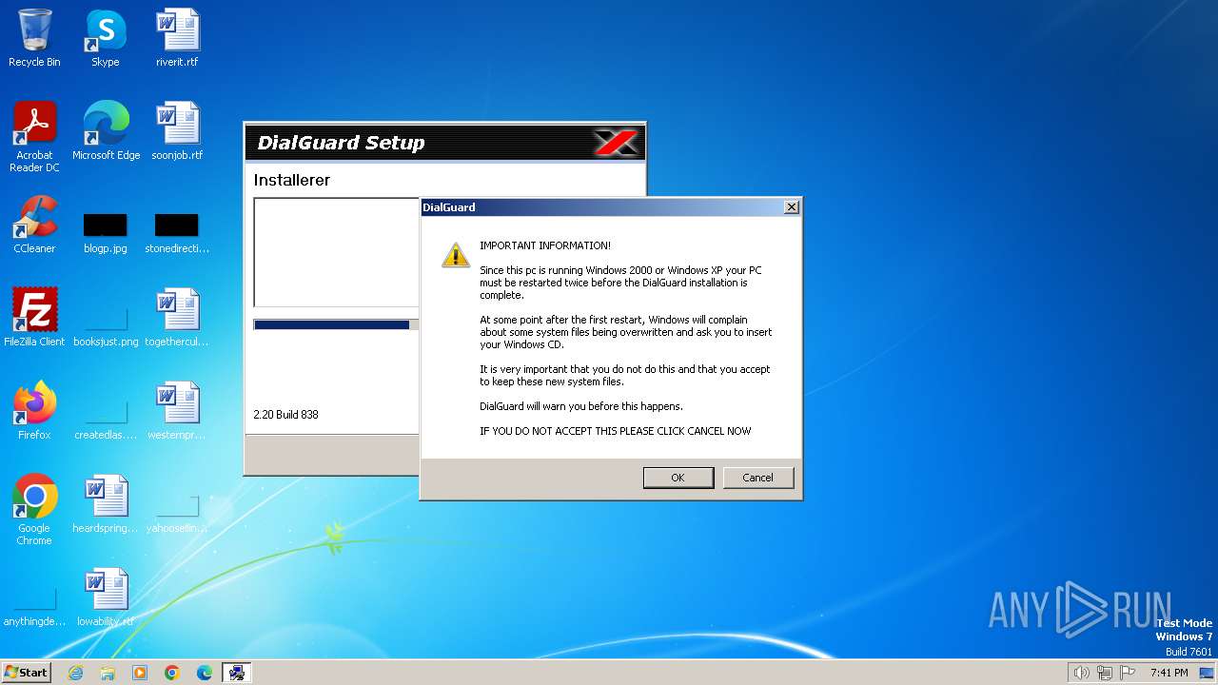
Task: Close the DialGuard warning dialog
Action: pyautogui.click(x=791, y=207)
